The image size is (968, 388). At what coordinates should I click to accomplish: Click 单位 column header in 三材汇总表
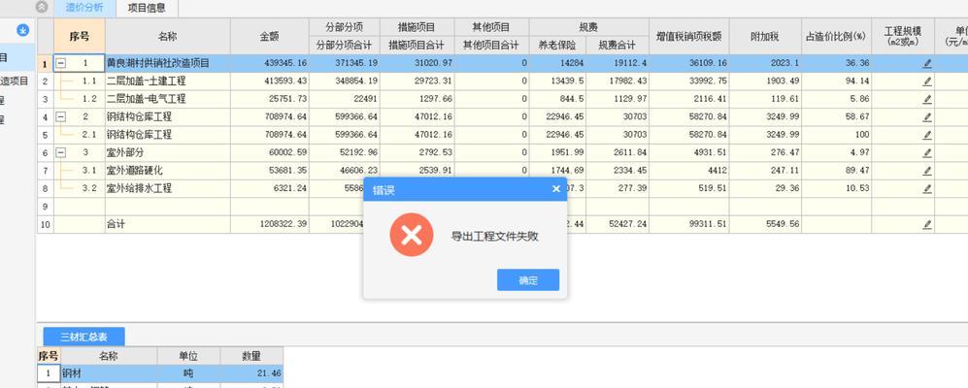(x=188, y=356)
